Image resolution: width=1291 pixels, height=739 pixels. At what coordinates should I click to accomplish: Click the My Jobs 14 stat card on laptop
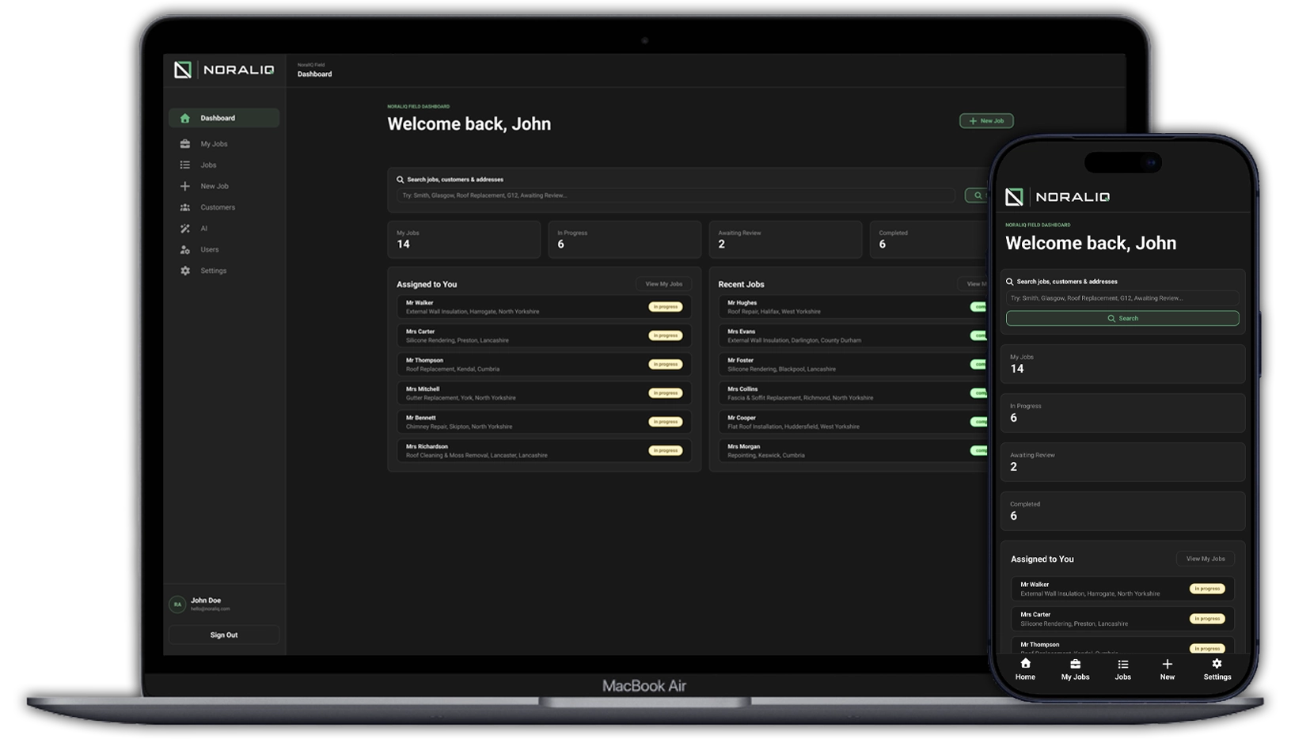[464, 240]
